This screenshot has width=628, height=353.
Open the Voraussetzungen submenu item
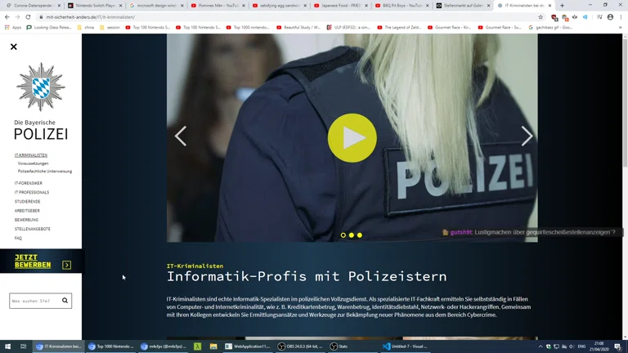tap(34, 163)
